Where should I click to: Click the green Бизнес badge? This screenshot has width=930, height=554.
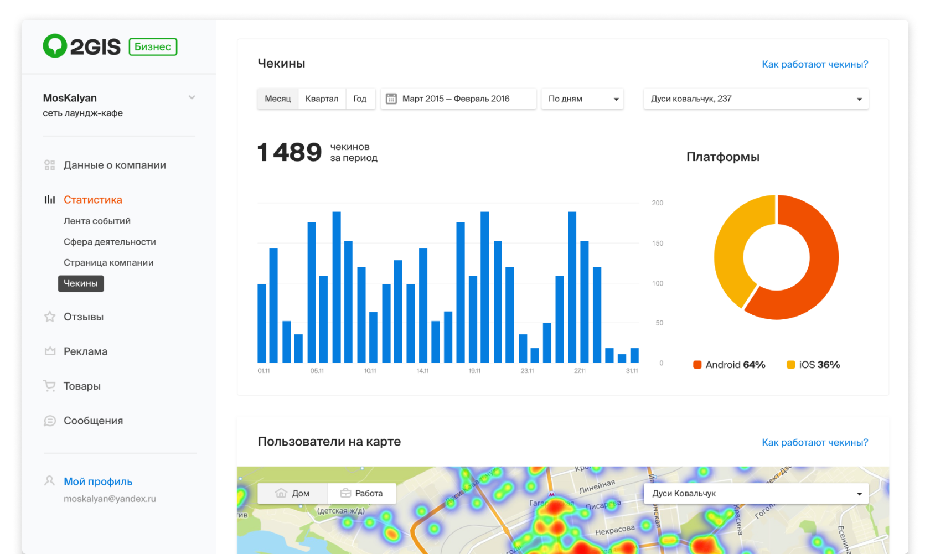pos(153,47)
